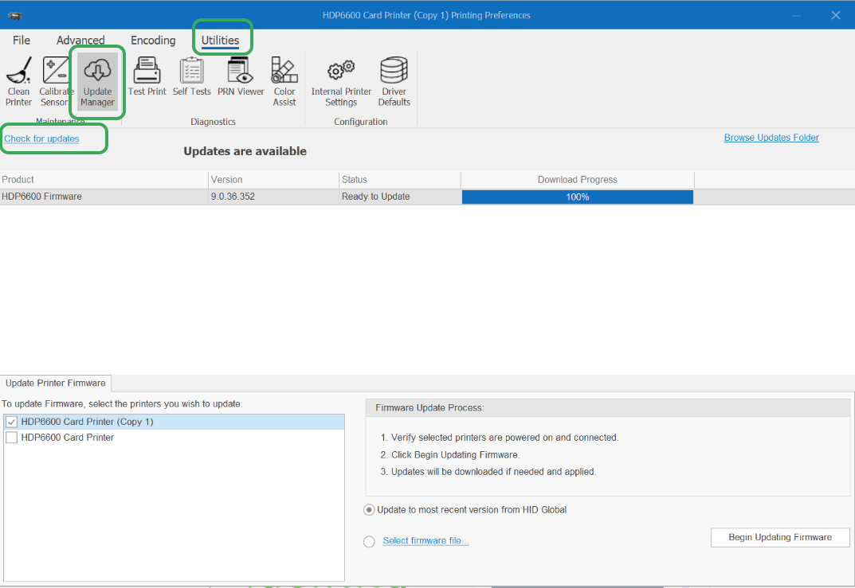The height and width of the screenshot is (588, 855).
Task: Click the Version column header
Action: click(274, 180)
